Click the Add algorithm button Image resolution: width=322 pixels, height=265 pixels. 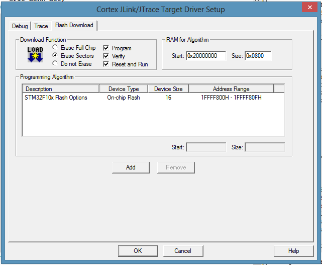[x=131, y=167]
